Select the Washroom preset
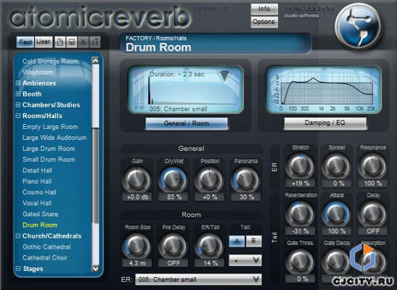The image size is (397, 290). tap(38, 72)
